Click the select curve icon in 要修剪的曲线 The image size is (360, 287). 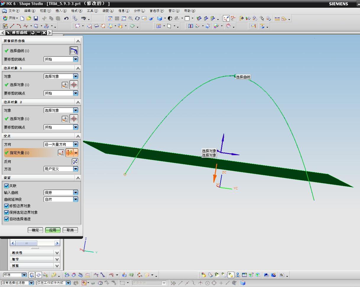click(x=74, y=51)
